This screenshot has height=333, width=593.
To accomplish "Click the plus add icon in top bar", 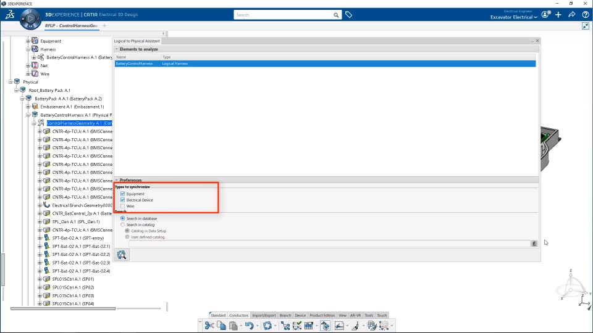I will pyautogui.click(x=558, y=15).
